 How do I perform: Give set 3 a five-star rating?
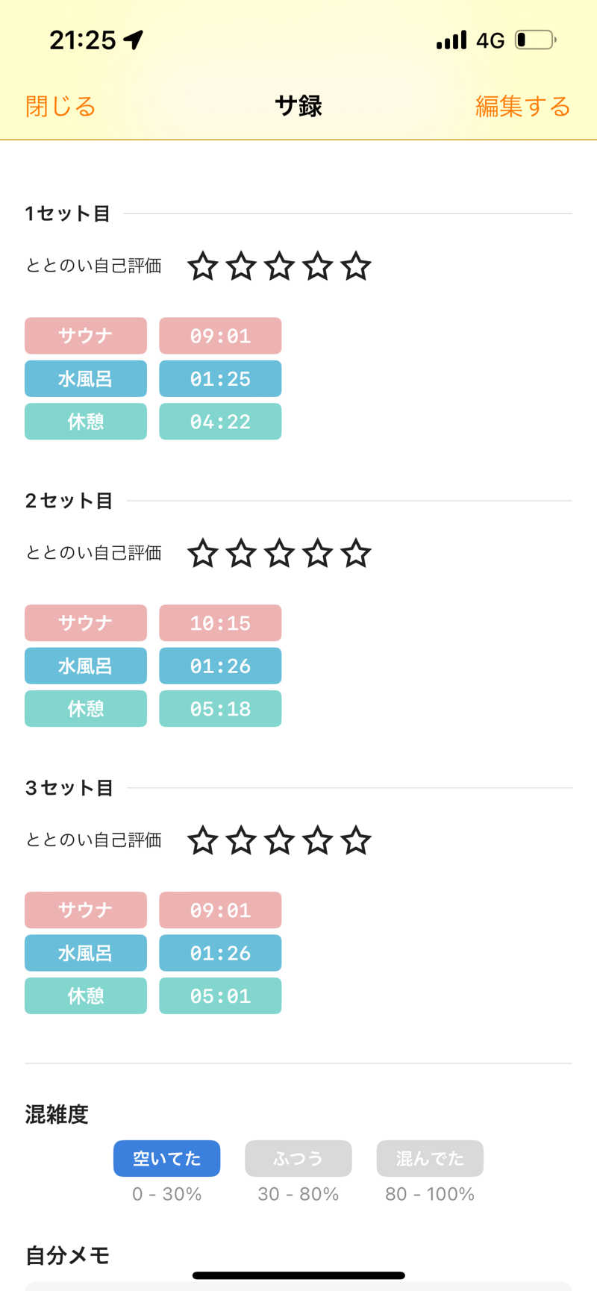pyautogui.click(x=356, y=841)
